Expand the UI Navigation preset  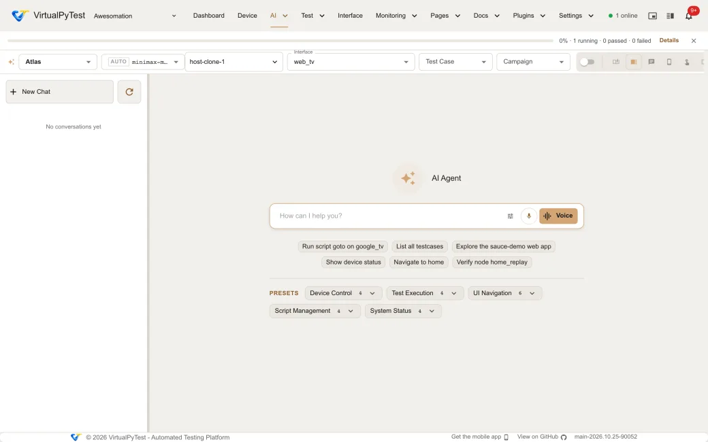click(x=505, y=293)
